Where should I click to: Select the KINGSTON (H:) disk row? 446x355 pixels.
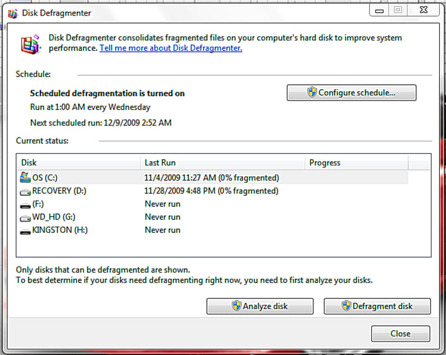212,230
